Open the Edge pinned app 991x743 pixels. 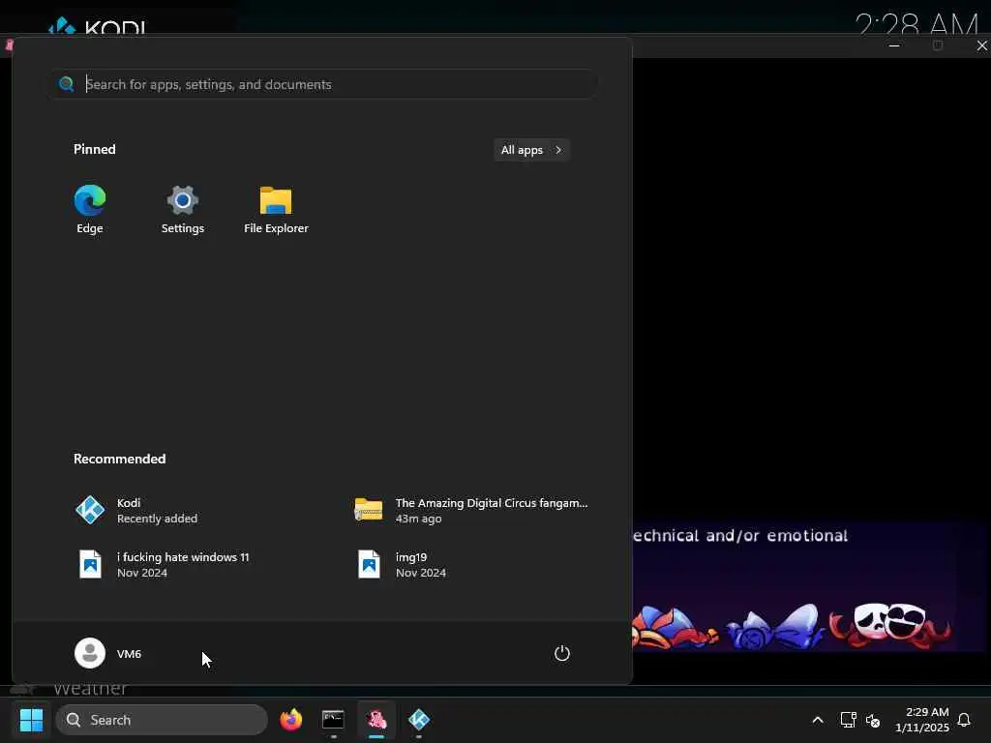click(90, 210)
